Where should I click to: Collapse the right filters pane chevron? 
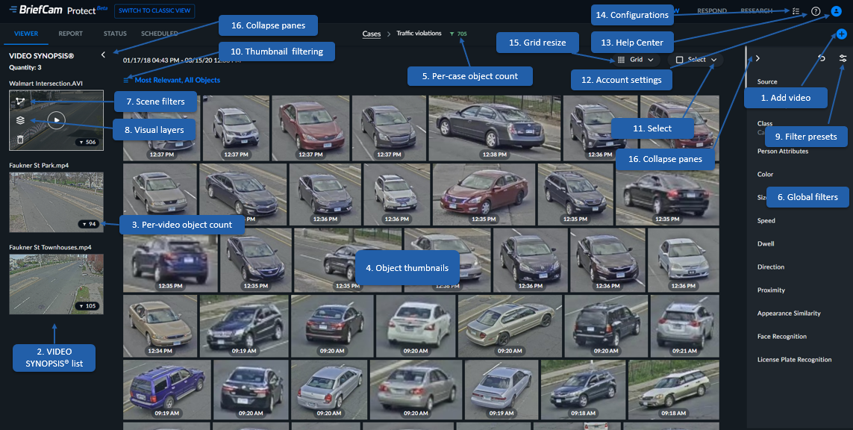(x=757, y=57)
